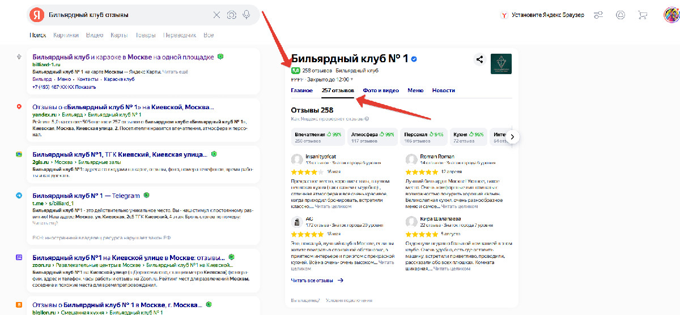The image size is (680, 315).
Task: Expand opening hours next to Закрыто до 12:00
Action: 351,80
